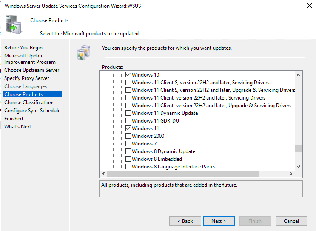Select Specify Proxy Server in sidebar
316x231 pixels.
pyautogui.click(x=26, y=78)
